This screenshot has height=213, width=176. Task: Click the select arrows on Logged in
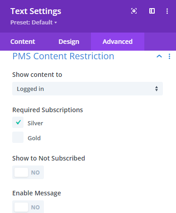pos(157,89)
